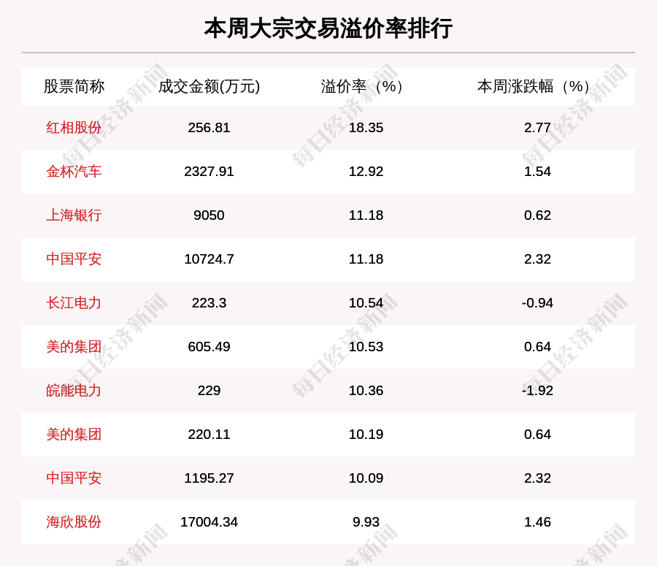This screenshot has height=566, width=657.
Task: Pick weekly change 1.46 for 海欣股份
Action: click(x=537, y=522)
